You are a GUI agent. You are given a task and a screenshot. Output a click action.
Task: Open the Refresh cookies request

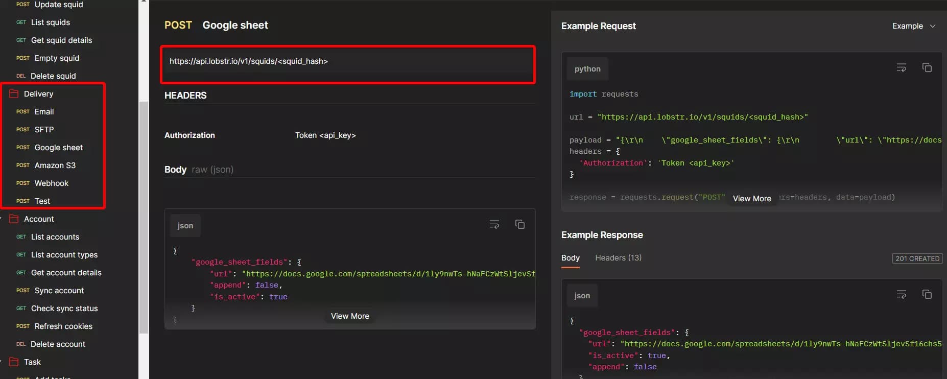pos(63,326)
